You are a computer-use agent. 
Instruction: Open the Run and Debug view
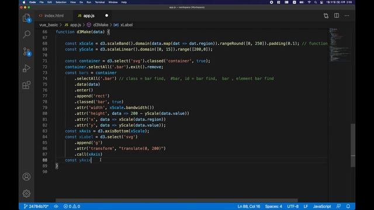(x=26, y=68)
